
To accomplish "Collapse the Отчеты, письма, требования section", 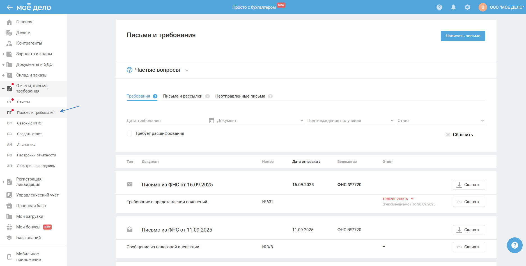I will (3, 89).
